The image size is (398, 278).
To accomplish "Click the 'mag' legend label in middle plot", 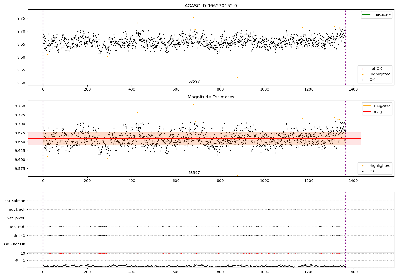I will pyautogui.click(x=378, y=112).
